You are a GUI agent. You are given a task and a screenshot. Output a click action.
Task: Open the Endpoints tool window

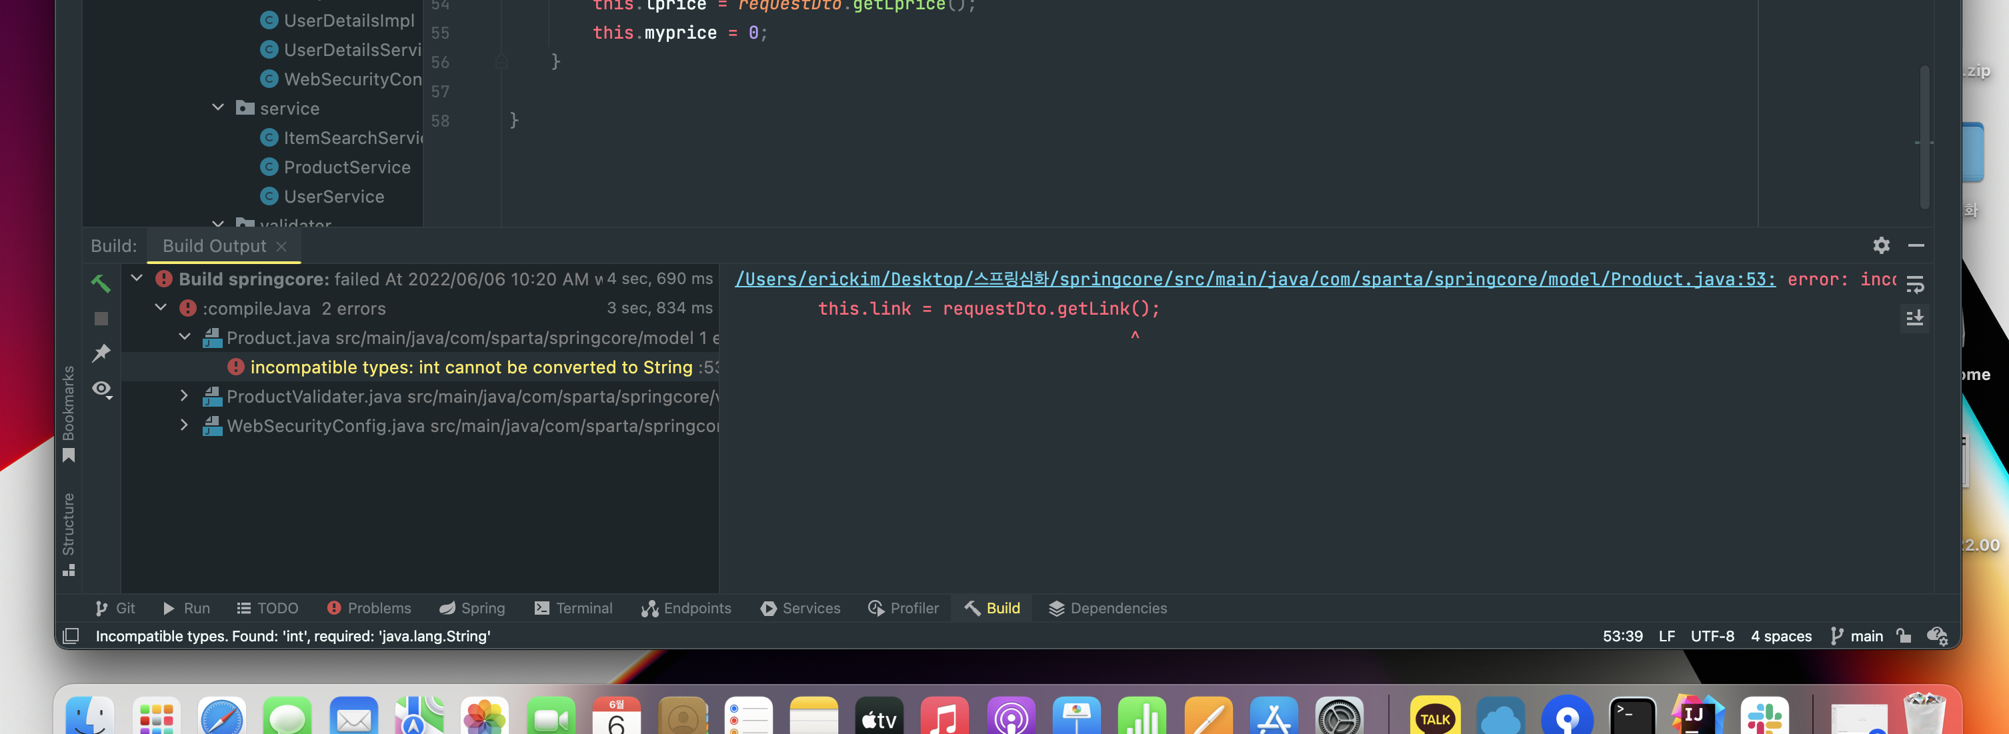686,607
